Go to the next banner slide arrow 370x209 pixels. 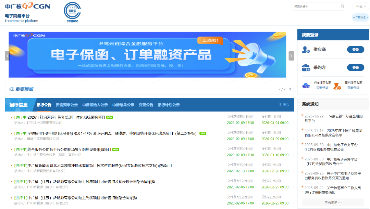pos(291,56)
